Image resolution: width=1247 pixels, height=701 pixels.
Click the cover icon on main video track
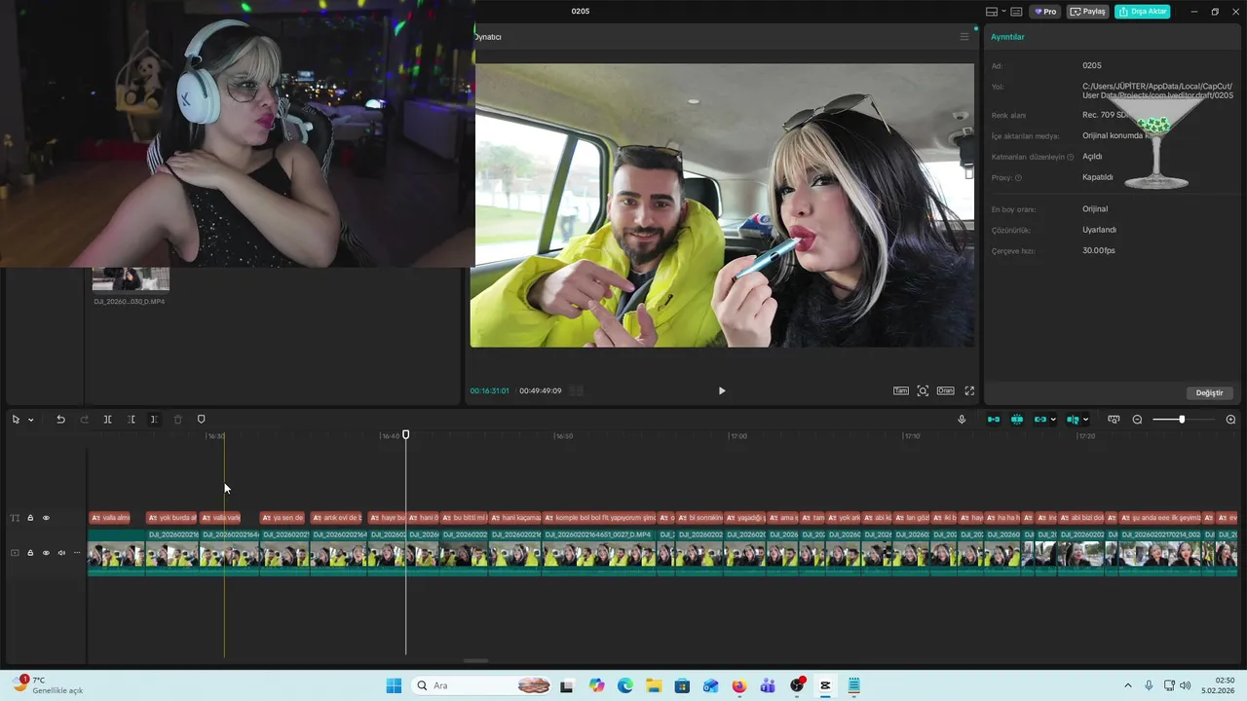(x=15, y=553)
